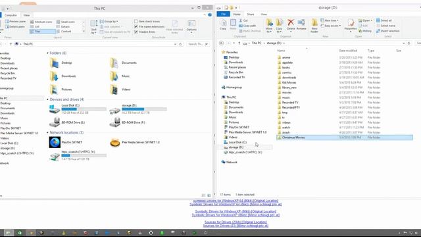The image size is (421, 237).
Task: Click the refresh button in storage (D:) address bar
Action: click(409, 43)
